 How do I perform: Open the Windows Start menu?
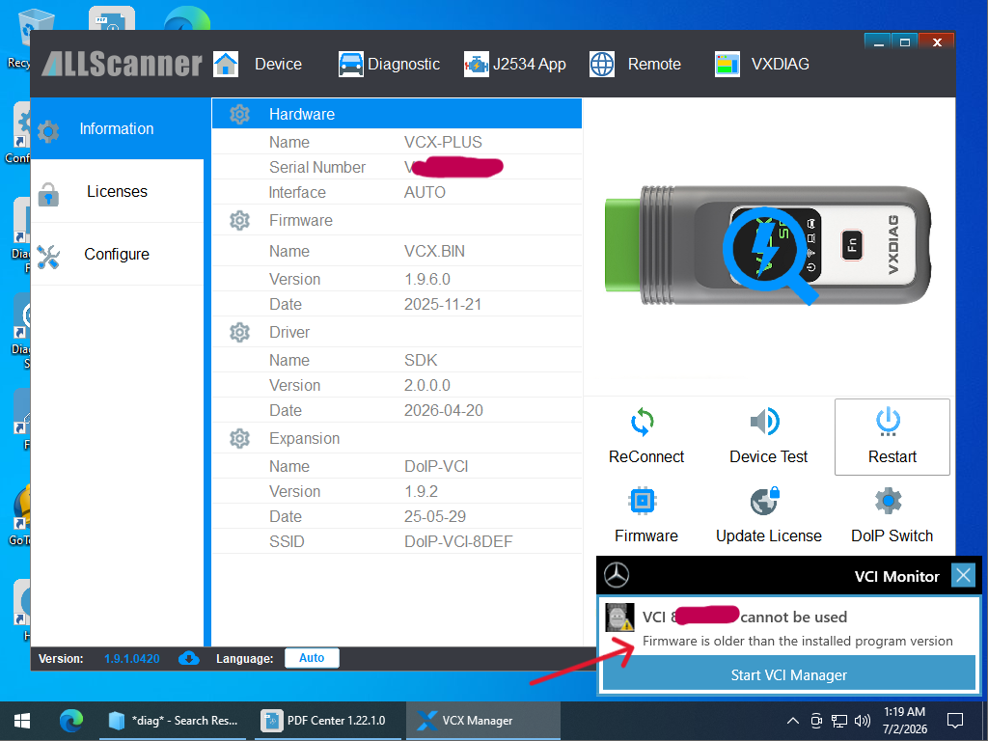click(x=22, y=721)
